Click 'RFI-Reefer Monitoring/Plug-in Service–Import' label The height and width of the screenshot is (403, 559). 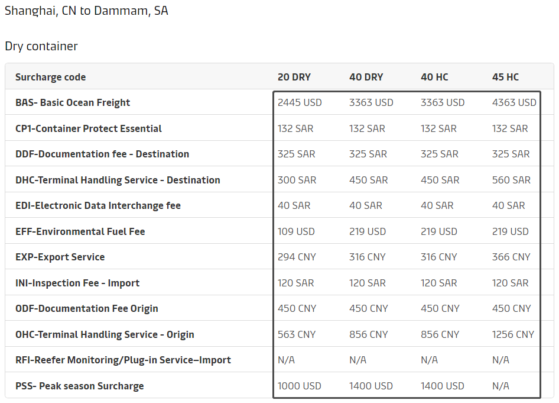pos(123,360)
